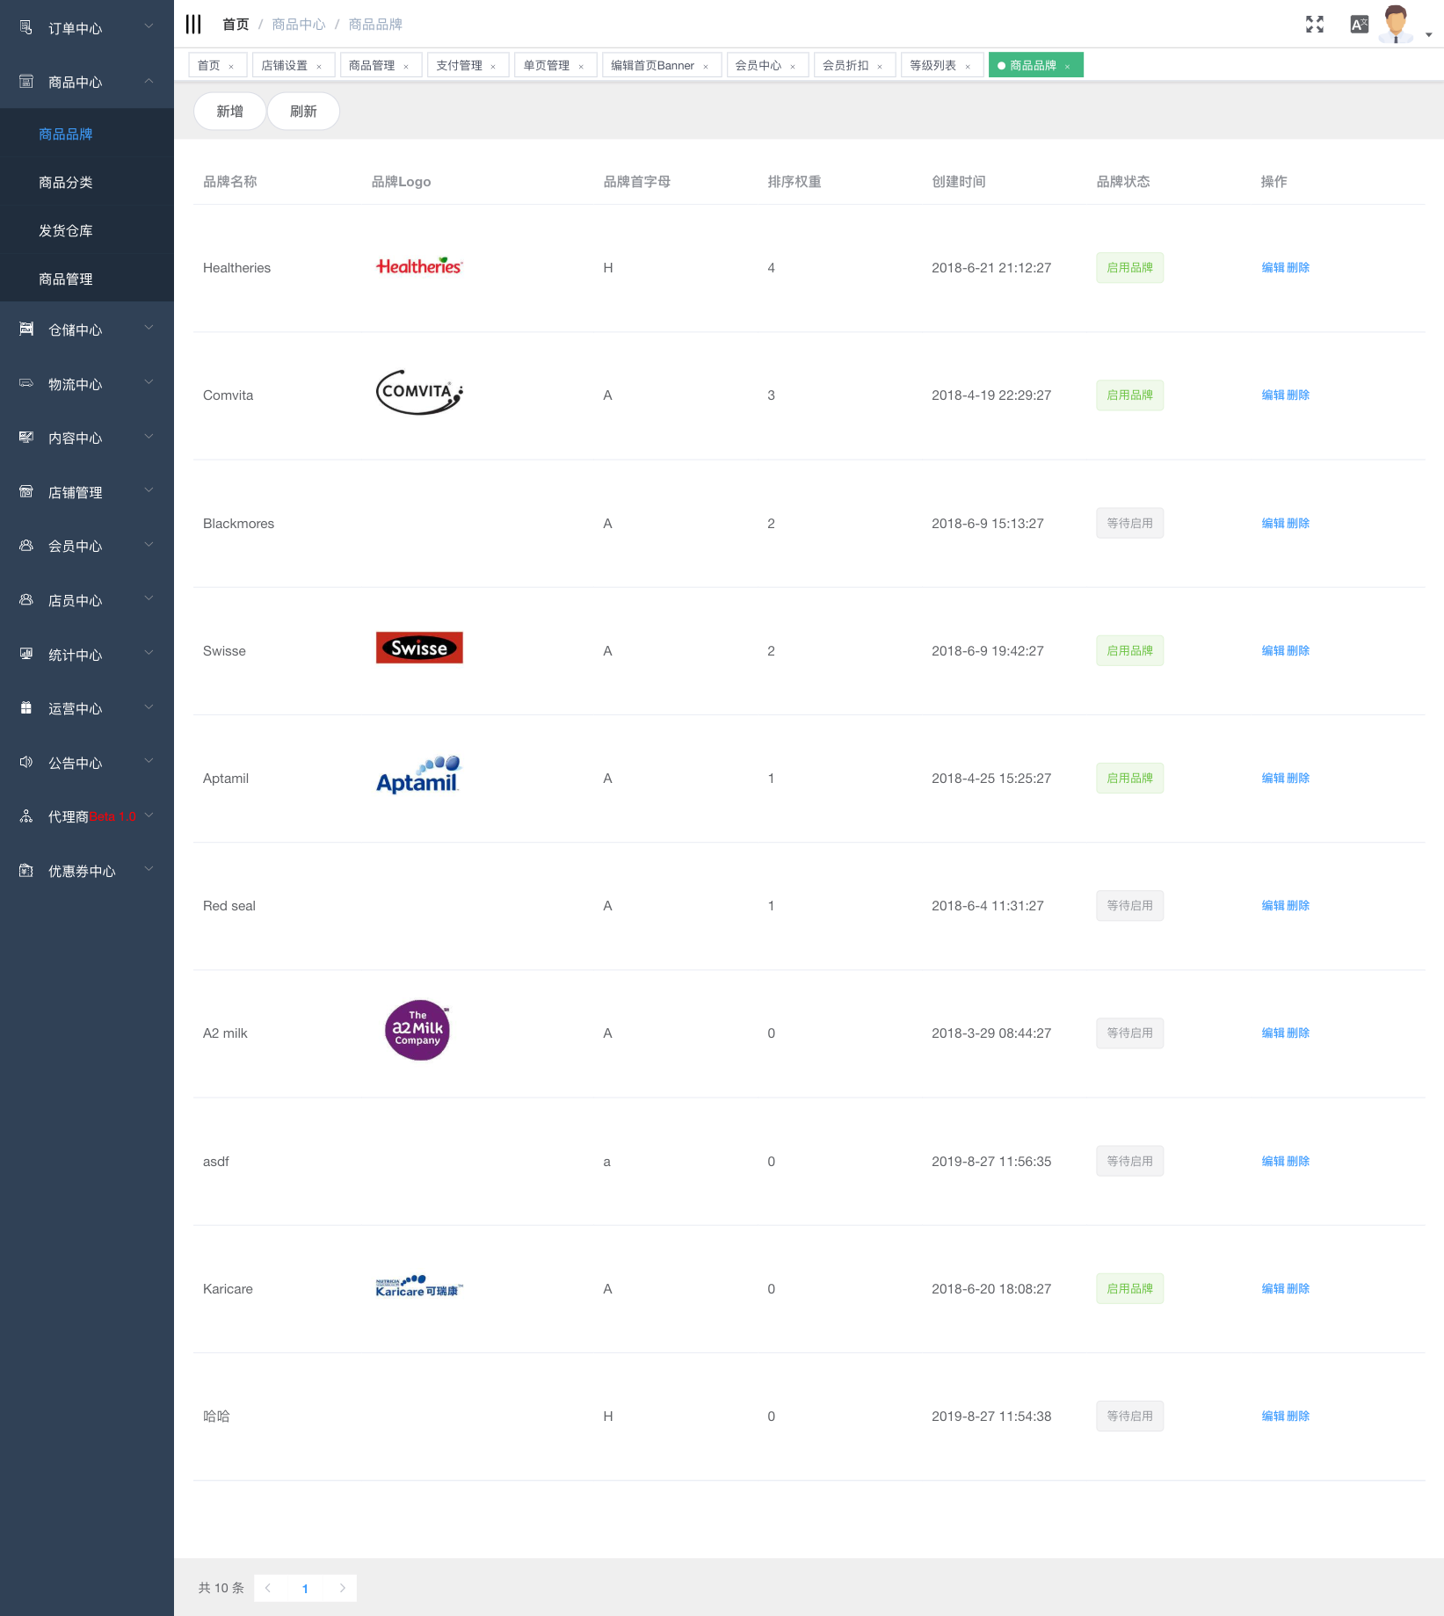Viewport: 1444px width, 1616px height.
Task: Click the Swisse brand logo thumbnail
Action: (x=419, y=649)
